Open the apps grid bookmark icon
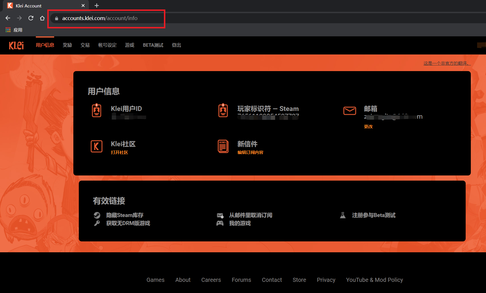 coord(8,30)
